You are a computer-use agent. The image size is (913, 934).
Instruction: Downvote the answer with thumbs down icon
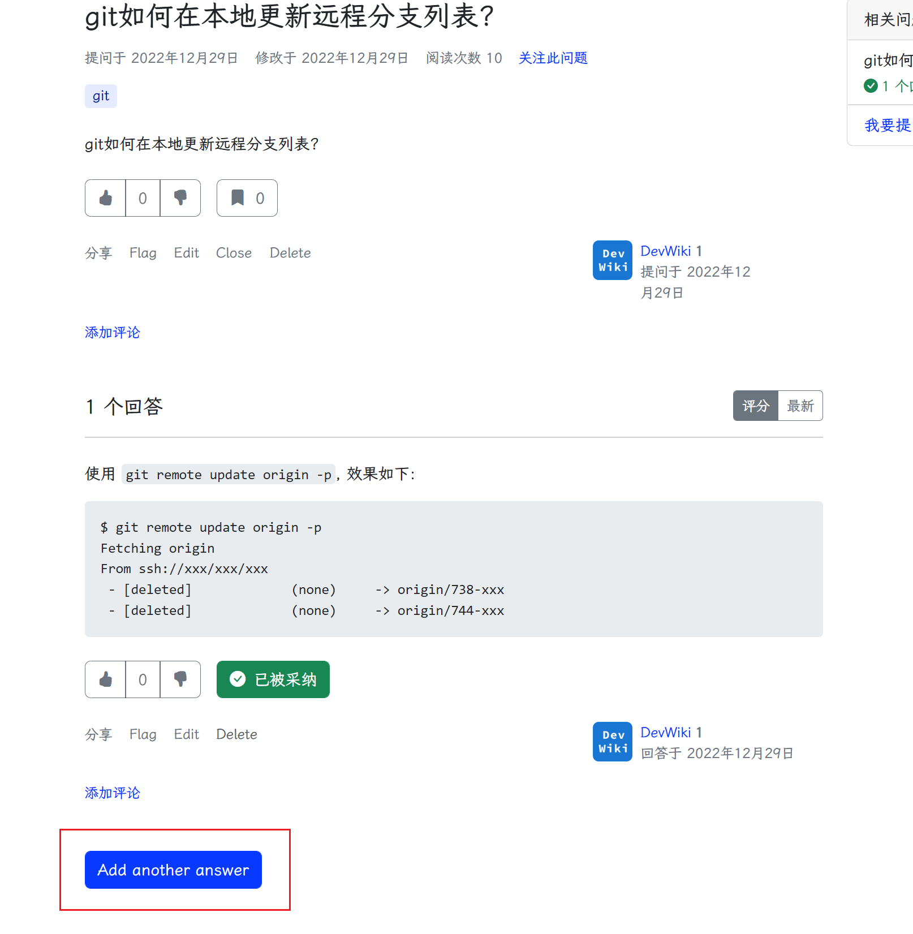pyautogui.click(x=180, y=679)
